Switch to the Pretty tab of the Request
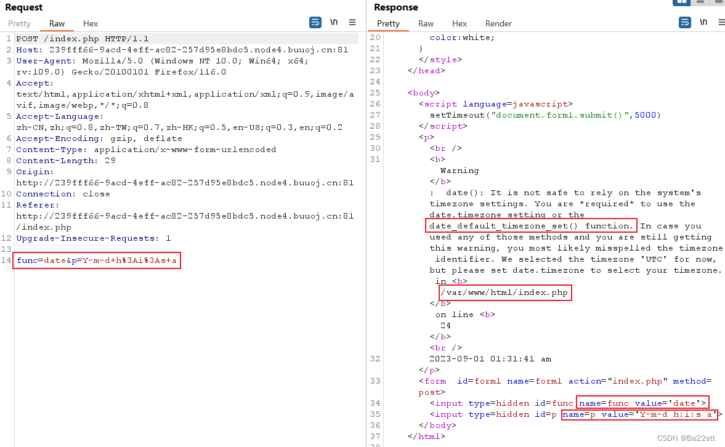 point(20,23)
